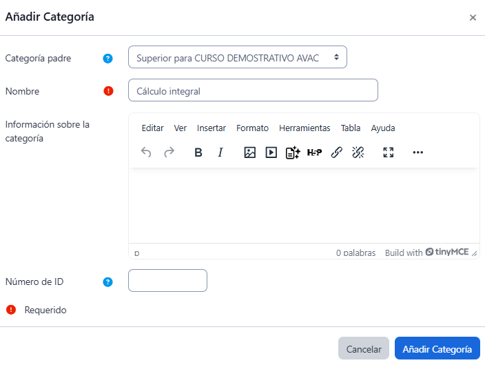The height and width of the screenshot is (365, 485).
Task: Open the Categoría padre dropdown
Action: point(237,57)
